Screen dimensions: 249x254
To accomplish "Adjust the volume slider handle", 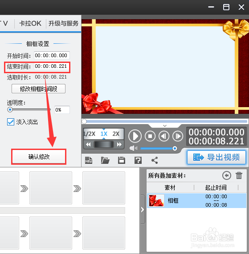I will [x=175, y=148].
